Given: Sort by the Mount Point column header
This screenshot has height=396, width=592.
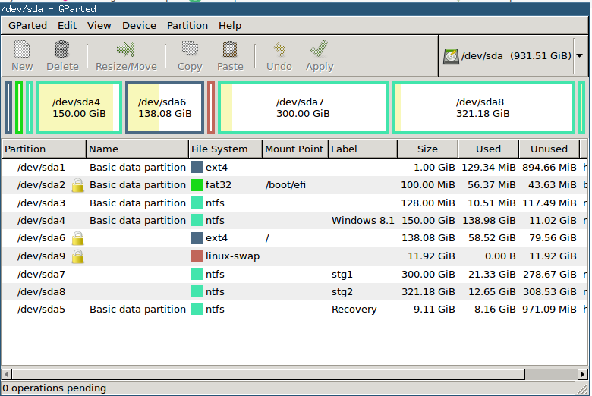Looking at the screenshot, I should click(295, 149).
